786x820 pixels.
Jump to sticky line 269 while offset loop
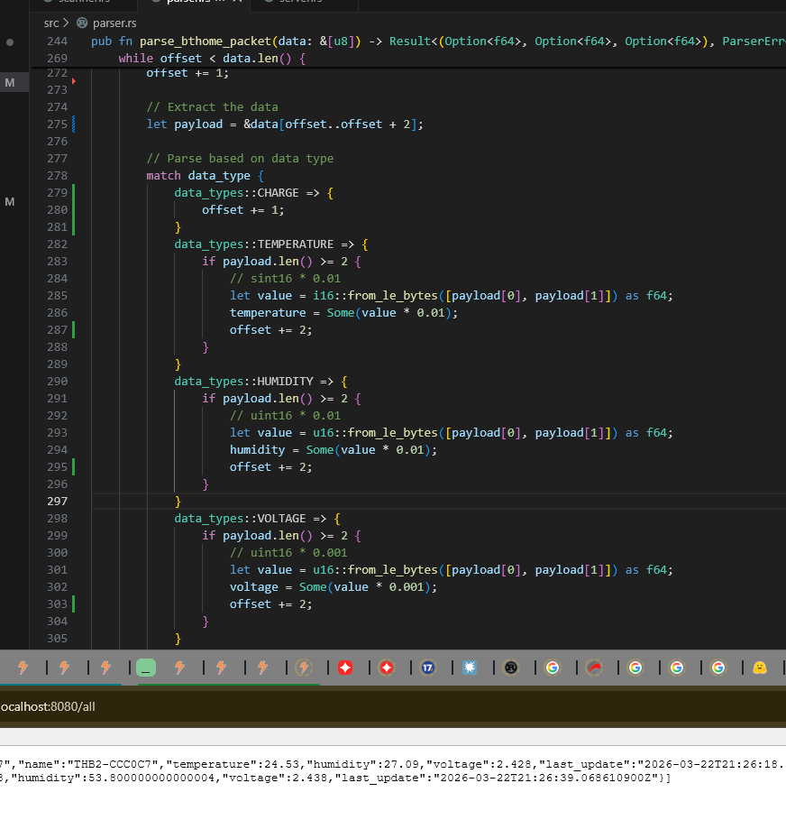[x=407, y=58]
